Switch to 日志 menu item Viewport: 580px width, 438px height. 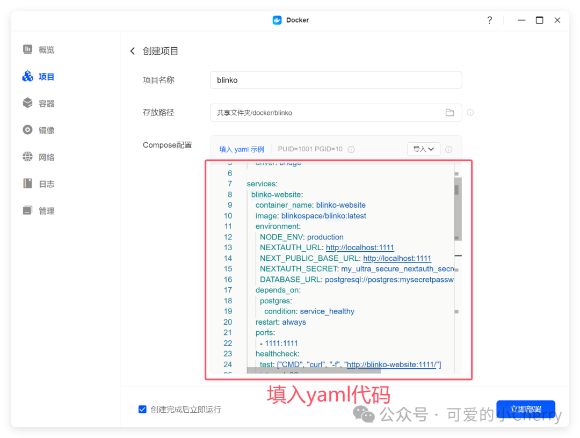coord(47,184)
